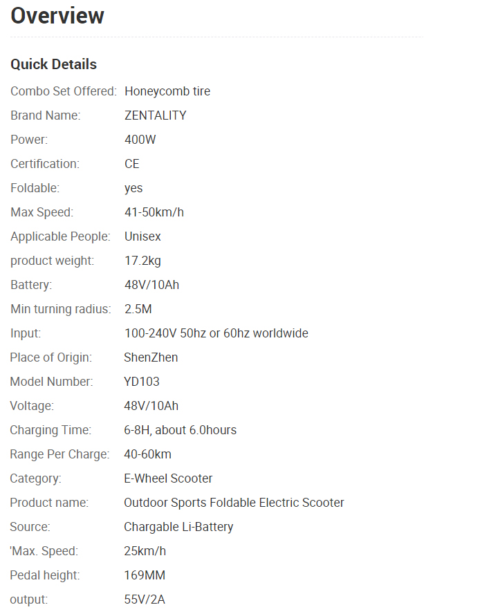Click the Unisex applicable people value
Viewport: 498px width, 614px height.
click(142, 236)
